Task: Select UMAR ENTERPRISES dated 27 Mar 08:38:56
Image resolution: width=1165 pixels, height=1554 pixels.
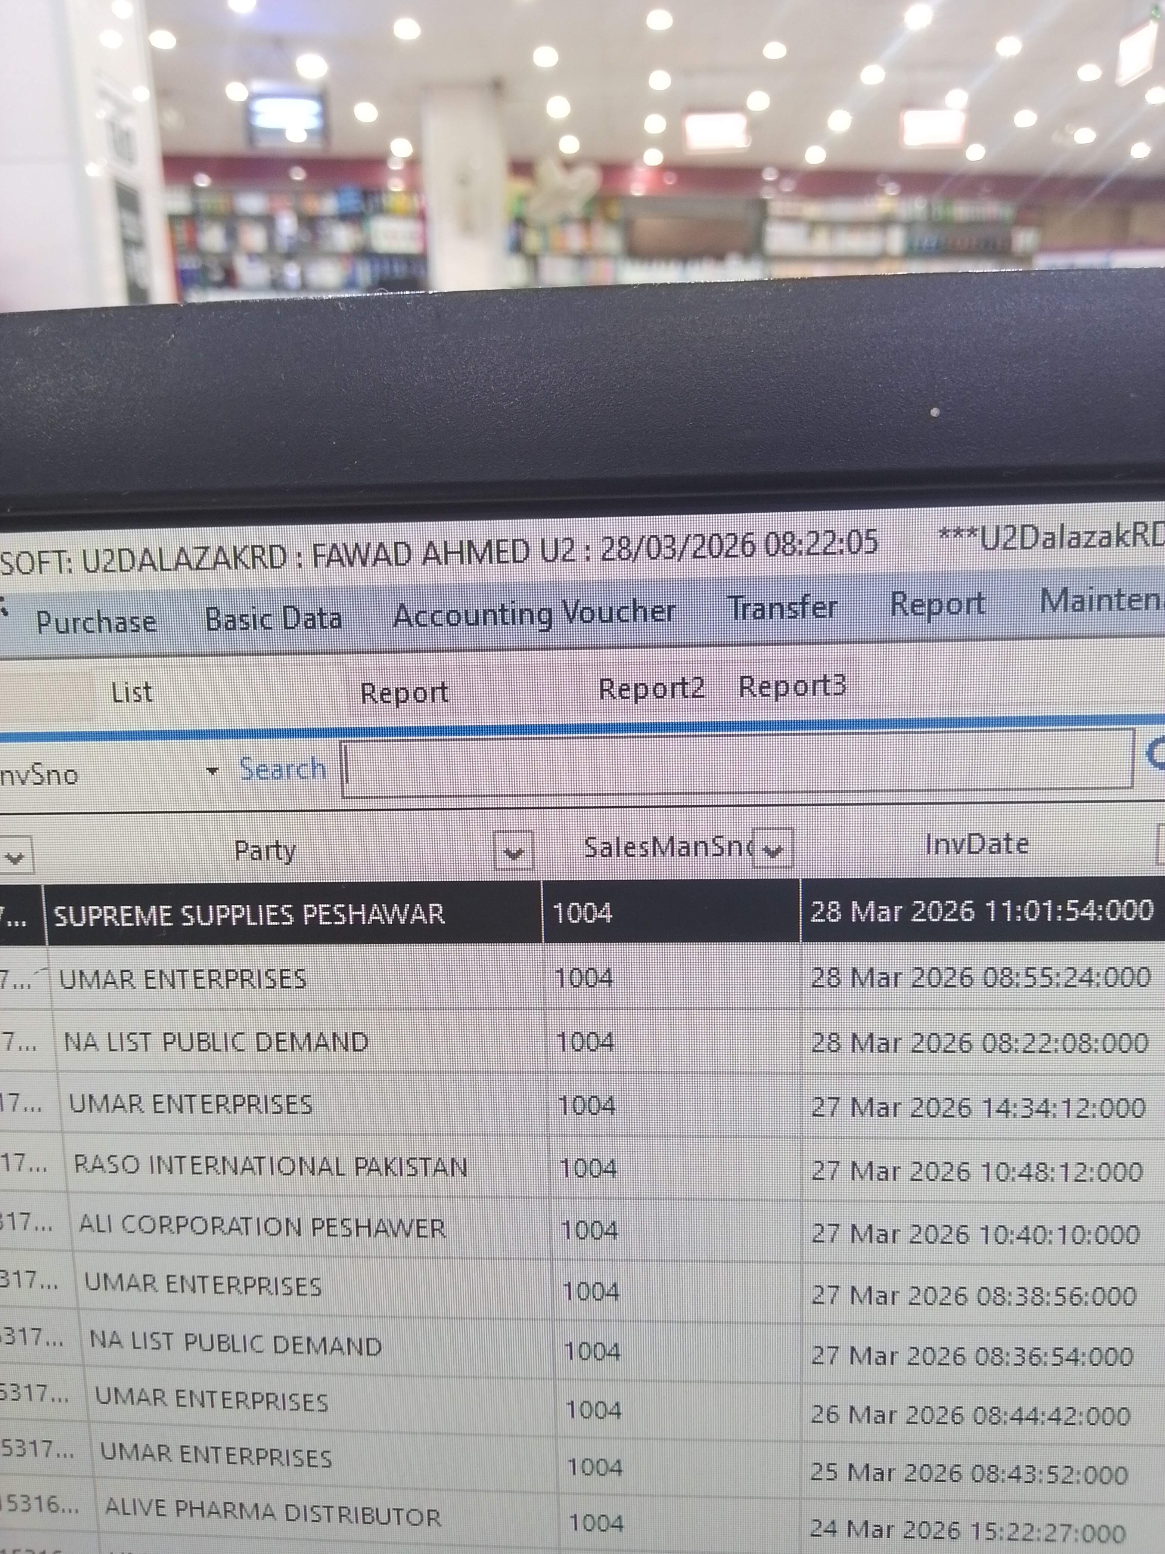Action: coord(583,1289)
